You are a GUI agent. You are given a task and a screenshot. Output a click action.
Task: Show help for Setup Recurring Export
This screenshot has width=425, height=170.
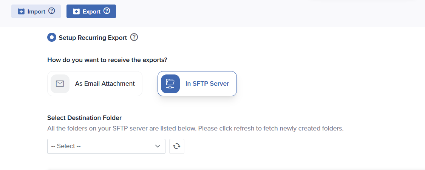coord(134,37)
